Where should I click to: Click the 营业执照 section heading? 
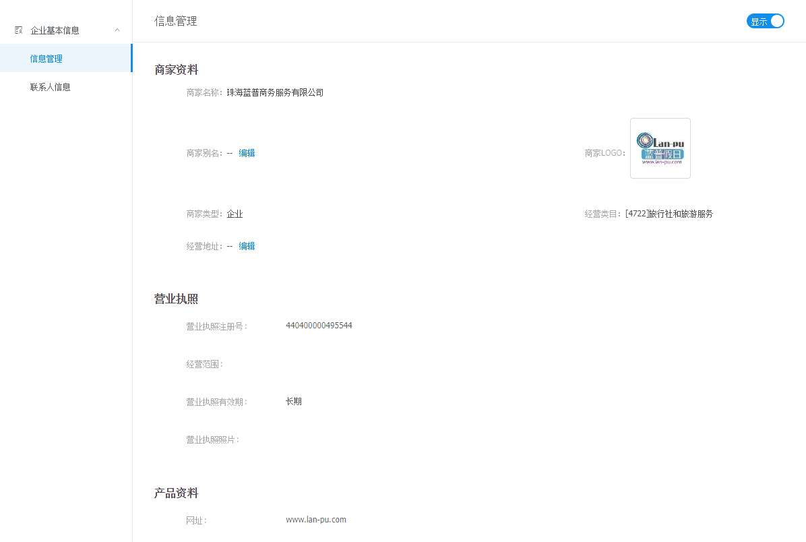(177, 299)
